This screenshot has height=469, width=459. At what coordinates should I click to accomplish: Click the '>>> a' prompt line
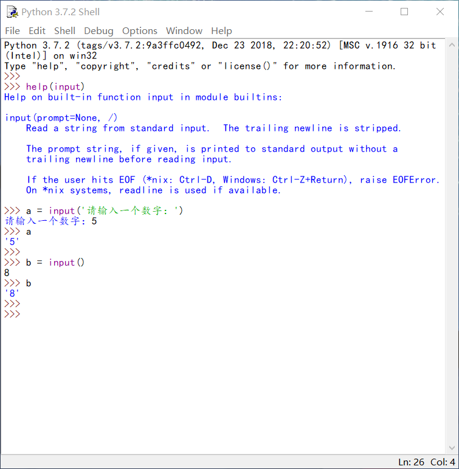(18, 232)
